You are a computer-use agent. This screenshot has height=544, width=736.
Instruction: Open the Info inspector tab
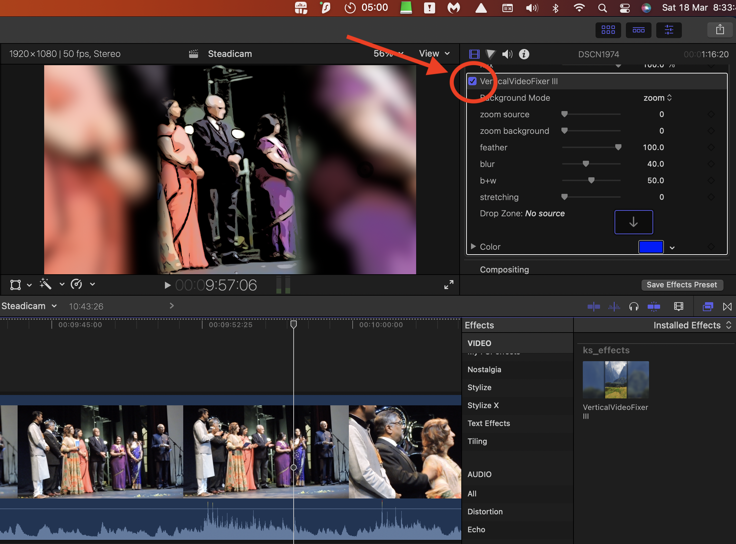(524, 54)
